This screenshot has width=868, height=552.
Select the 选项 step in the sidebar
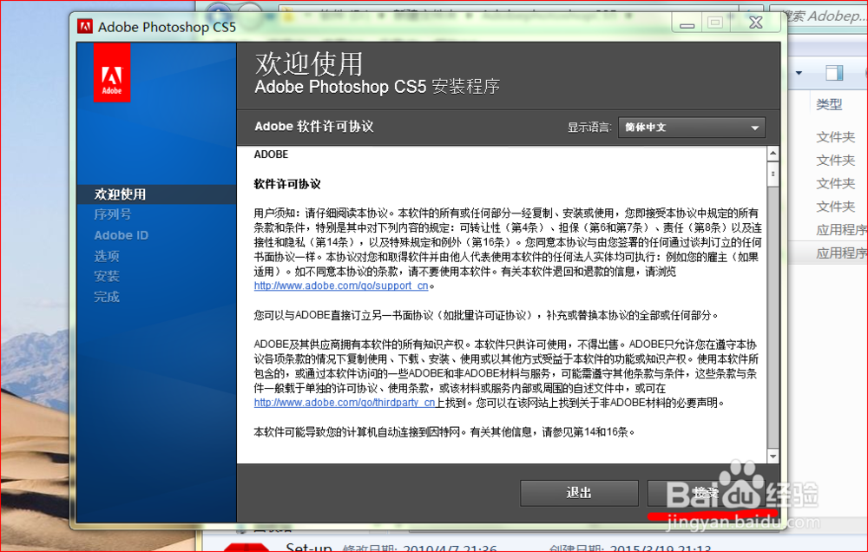coord(106,256)
